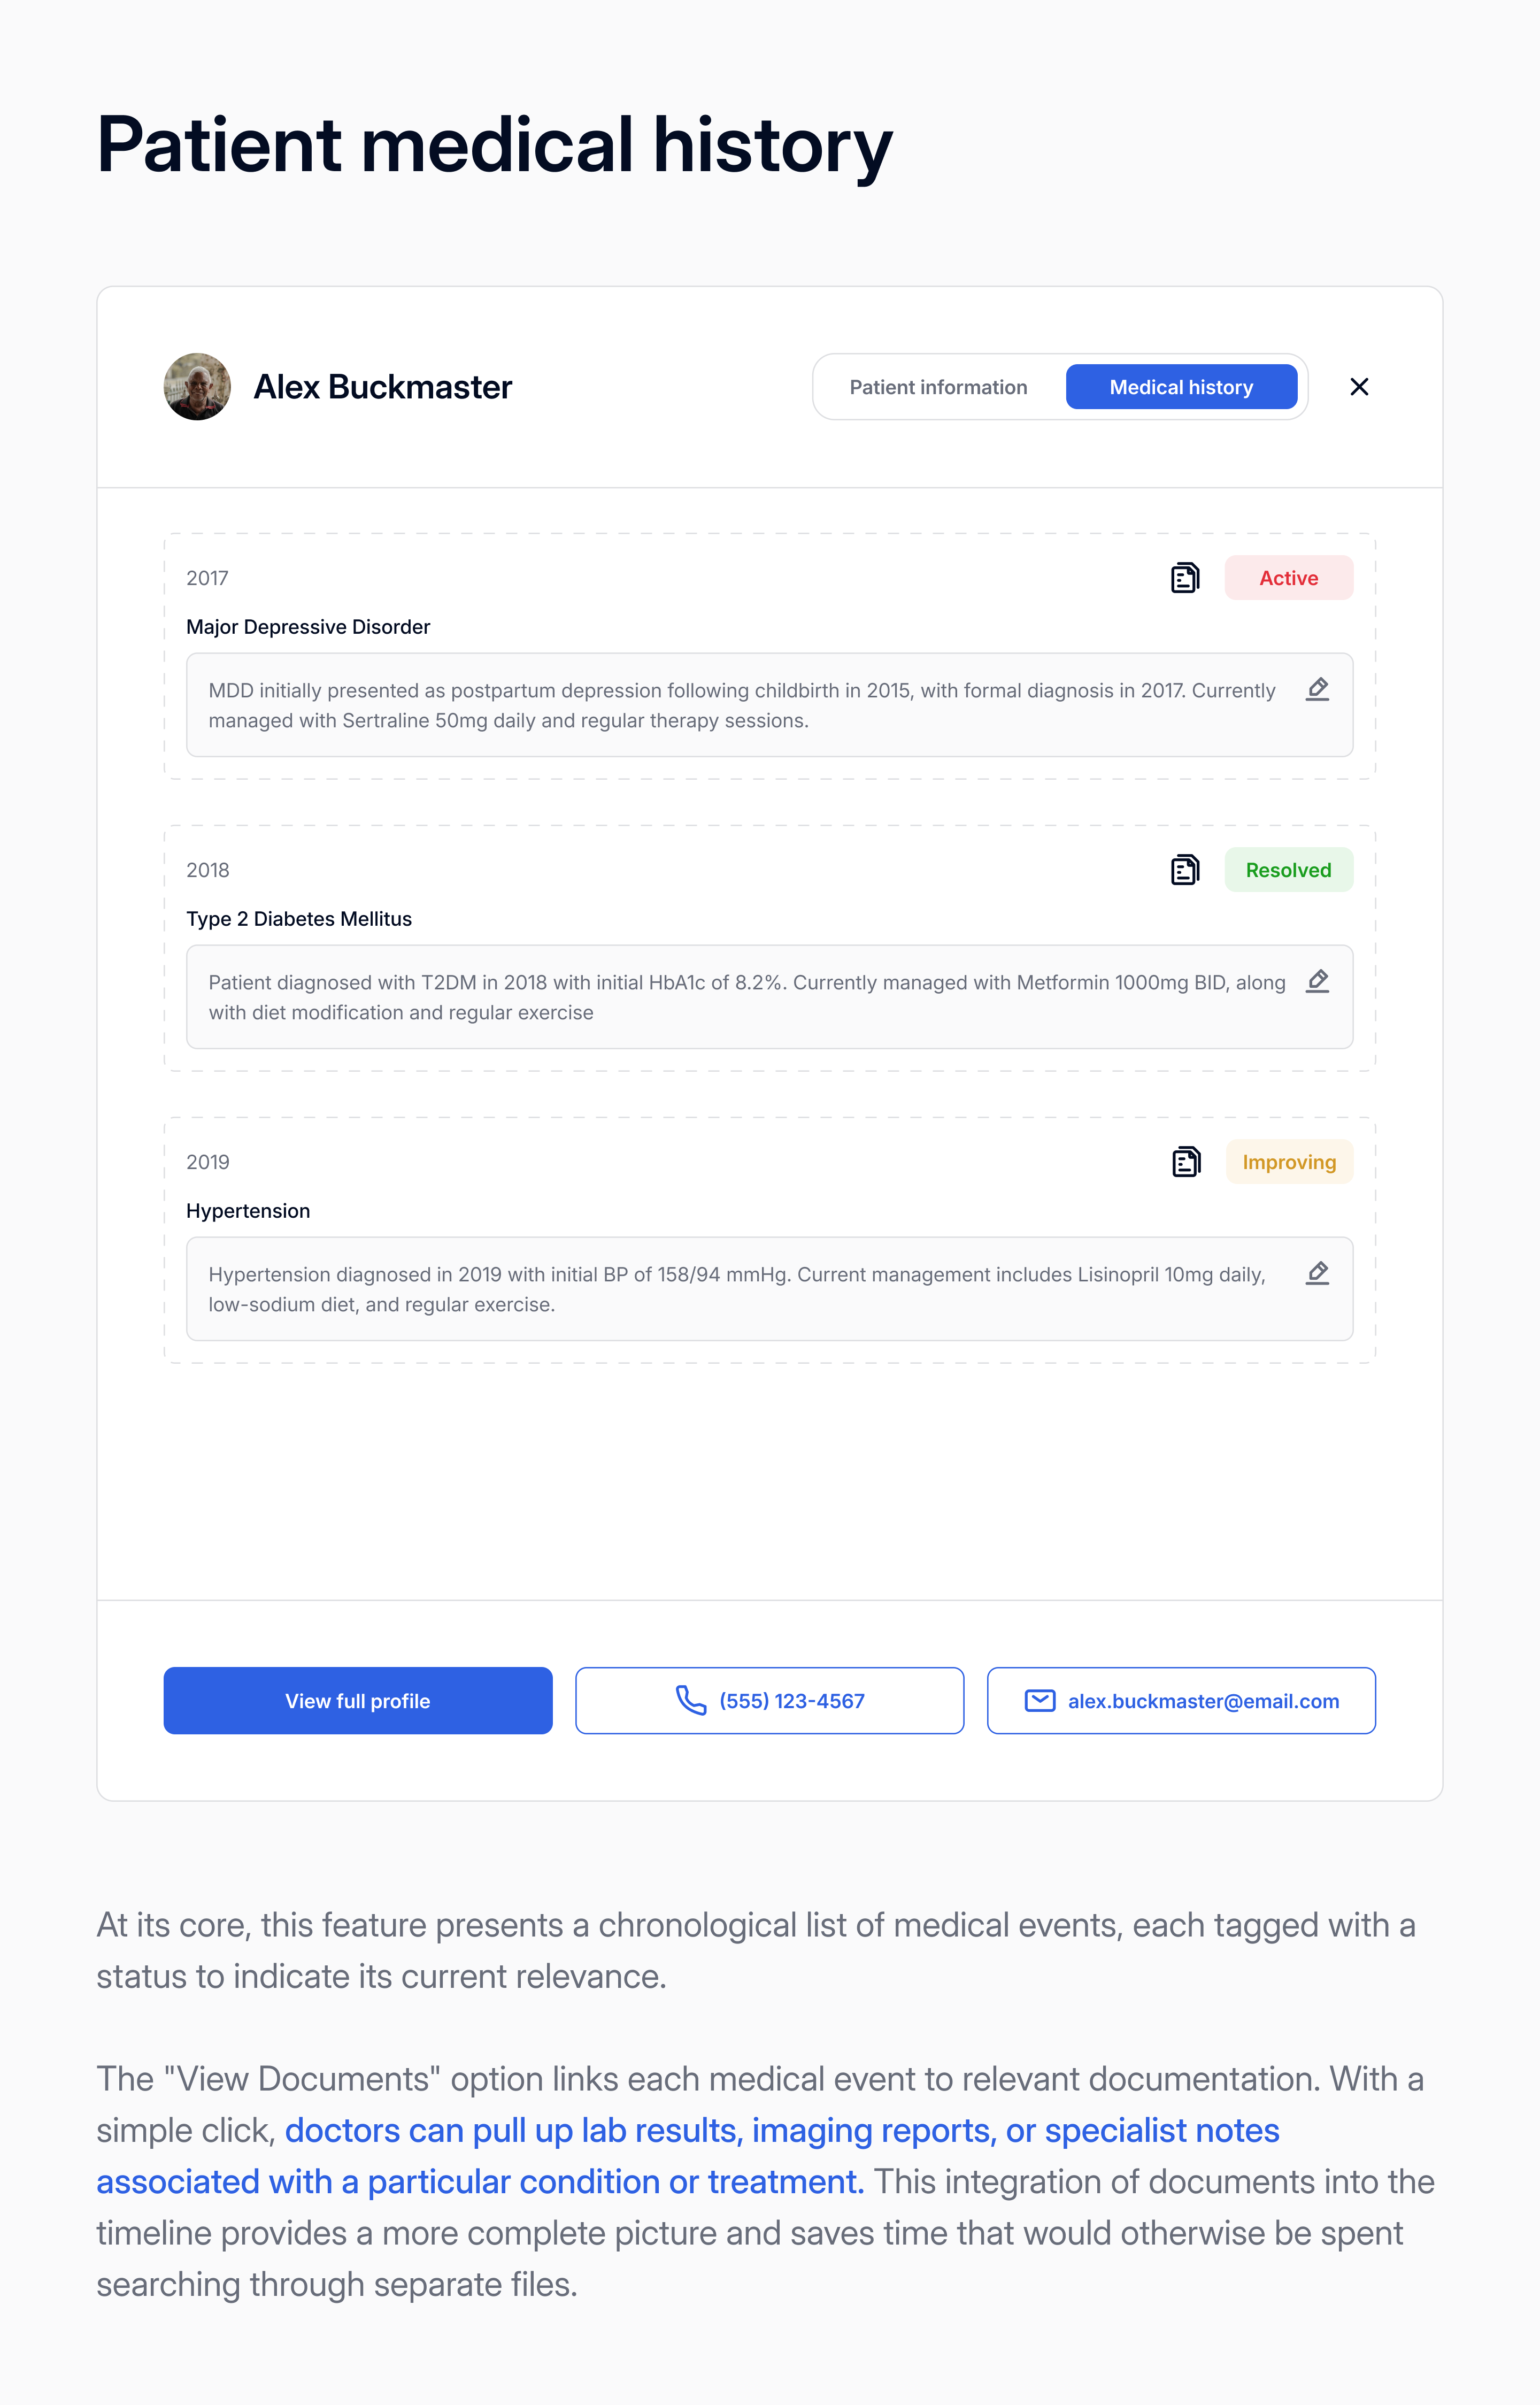Edit the Type 2 Diabetes note
1540x2405 pixels.
[1317, 981]
